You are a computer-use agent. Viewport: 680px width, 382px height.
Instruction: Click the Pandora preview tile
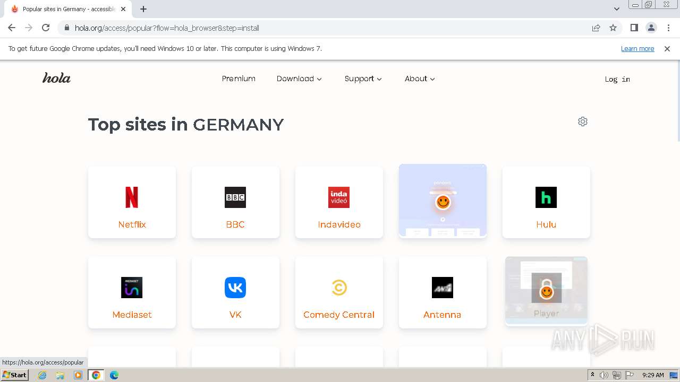pos(443,201)
